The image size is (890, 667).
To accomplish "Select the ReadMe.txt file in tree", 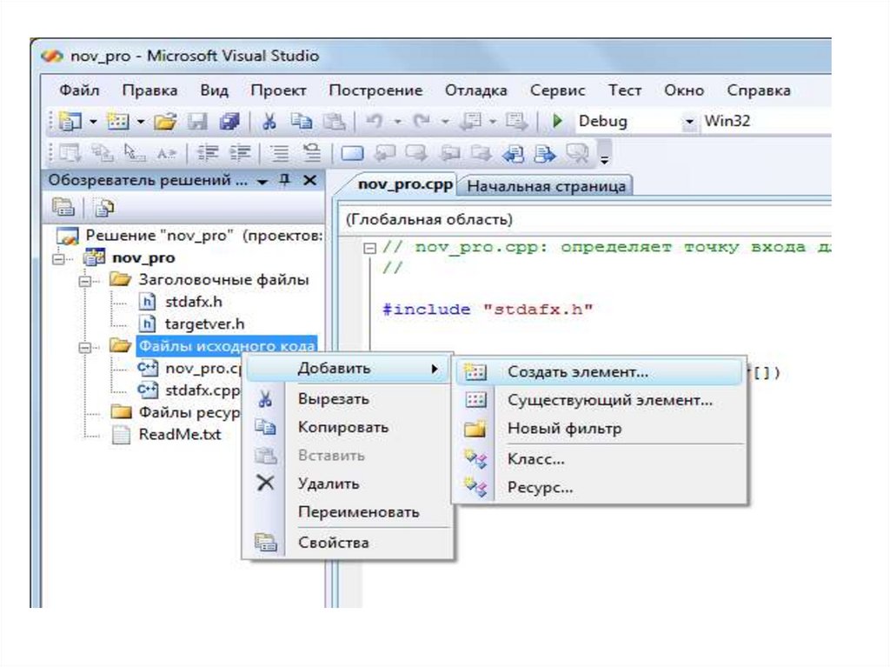I will pos(179,435).
